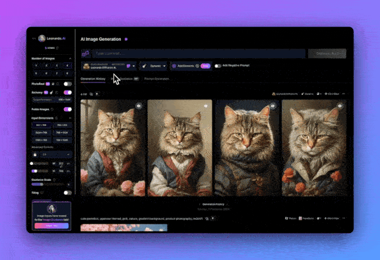The height and width of the screenshot is (260, 380).
Task: Switch to the Prompt Generation tab
Action: [156, 79]
